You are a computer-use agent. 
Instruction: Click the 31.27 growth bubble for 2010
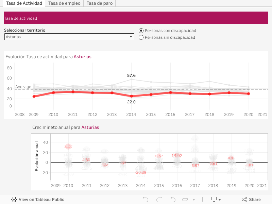(x=68, y=147)
